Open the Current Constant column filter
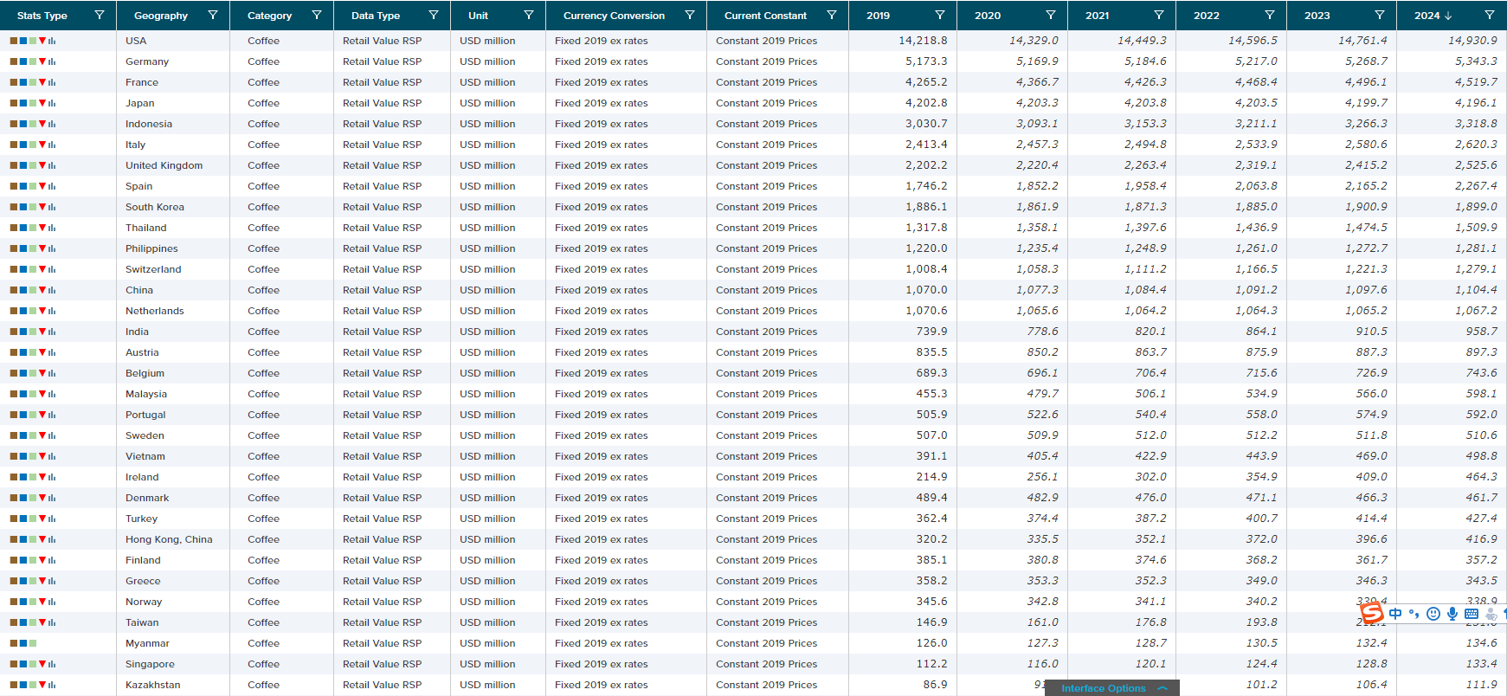 coord(832,16)
